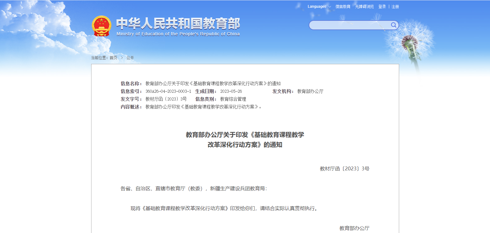490x233 pixels.
Task: Click the national emblem logo
Action: coord(101,26)
